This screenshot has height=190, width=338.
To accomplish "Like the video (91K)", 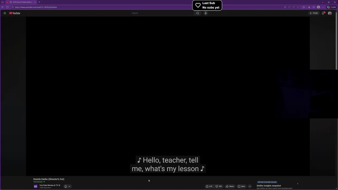I will pos(209,186).
